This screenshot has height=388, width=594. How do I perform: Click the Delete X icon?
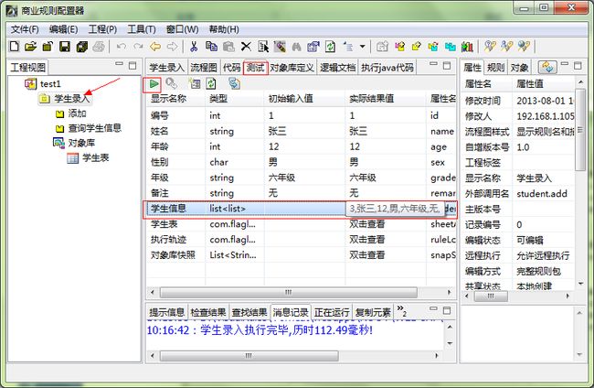[246, 47]
